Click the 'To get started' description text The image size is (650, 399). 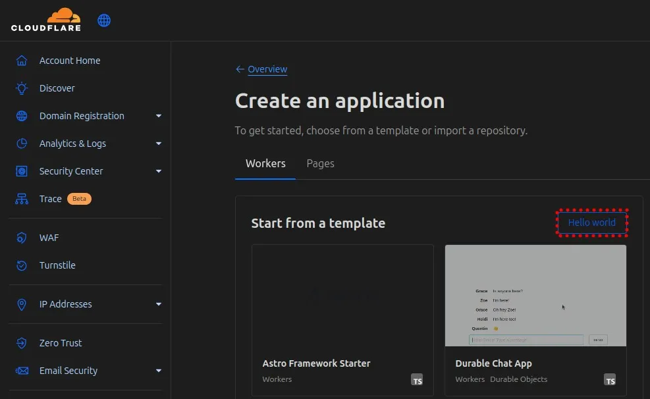coord(381,130)
